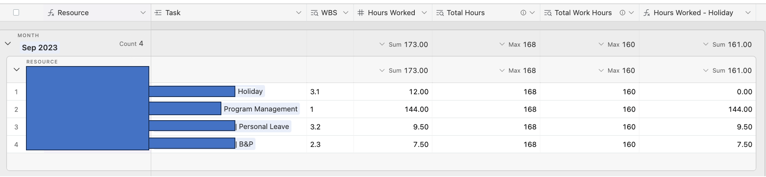The width and height of the screenshot is (766, 177).
Task: Click Hours Worked - Holiday cell 0.00
Action: pos(697,92)
